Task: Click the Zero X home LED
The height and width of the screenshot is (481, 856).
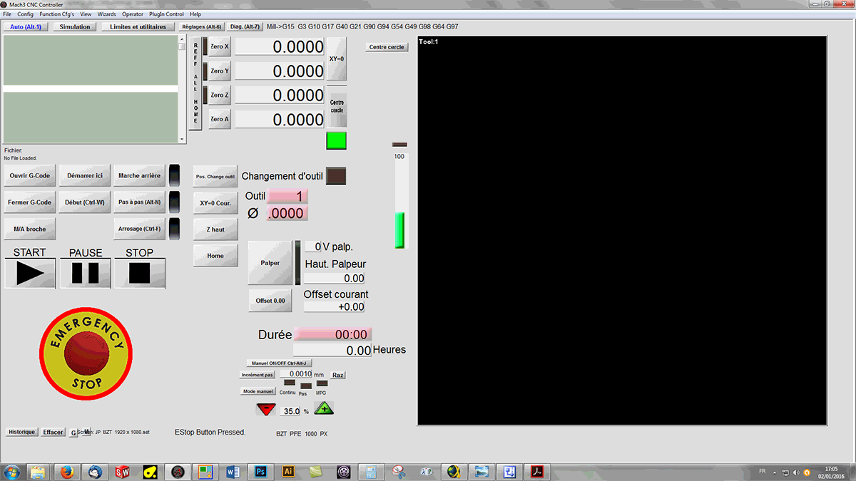Action: click(205, 46)
